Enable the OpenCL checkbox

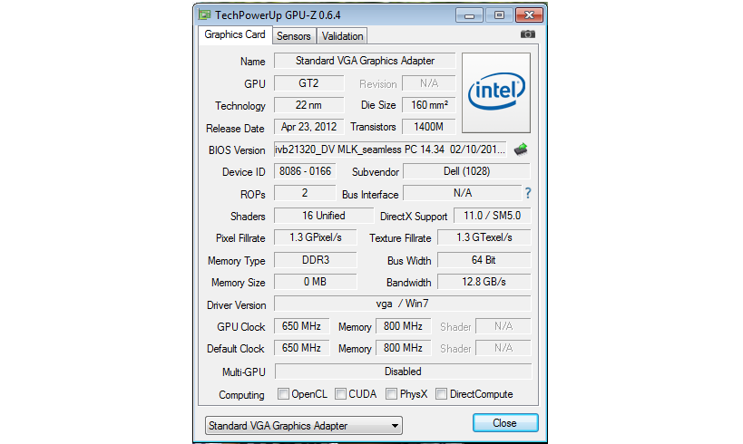tap(284, 394)
